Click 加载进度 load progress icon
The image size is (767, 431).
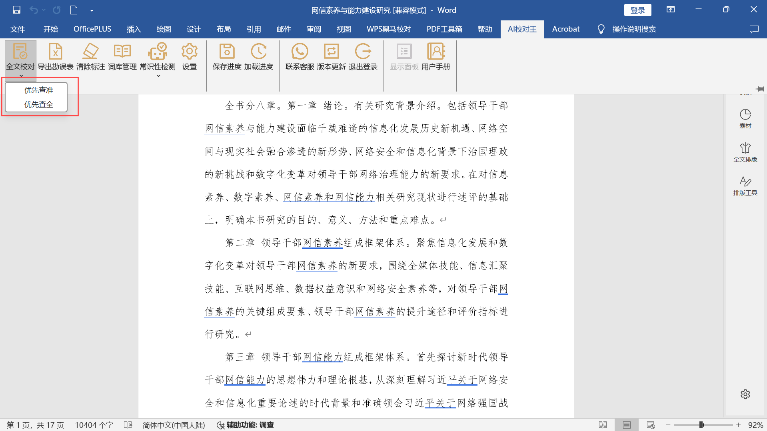(x=258, y=52)
